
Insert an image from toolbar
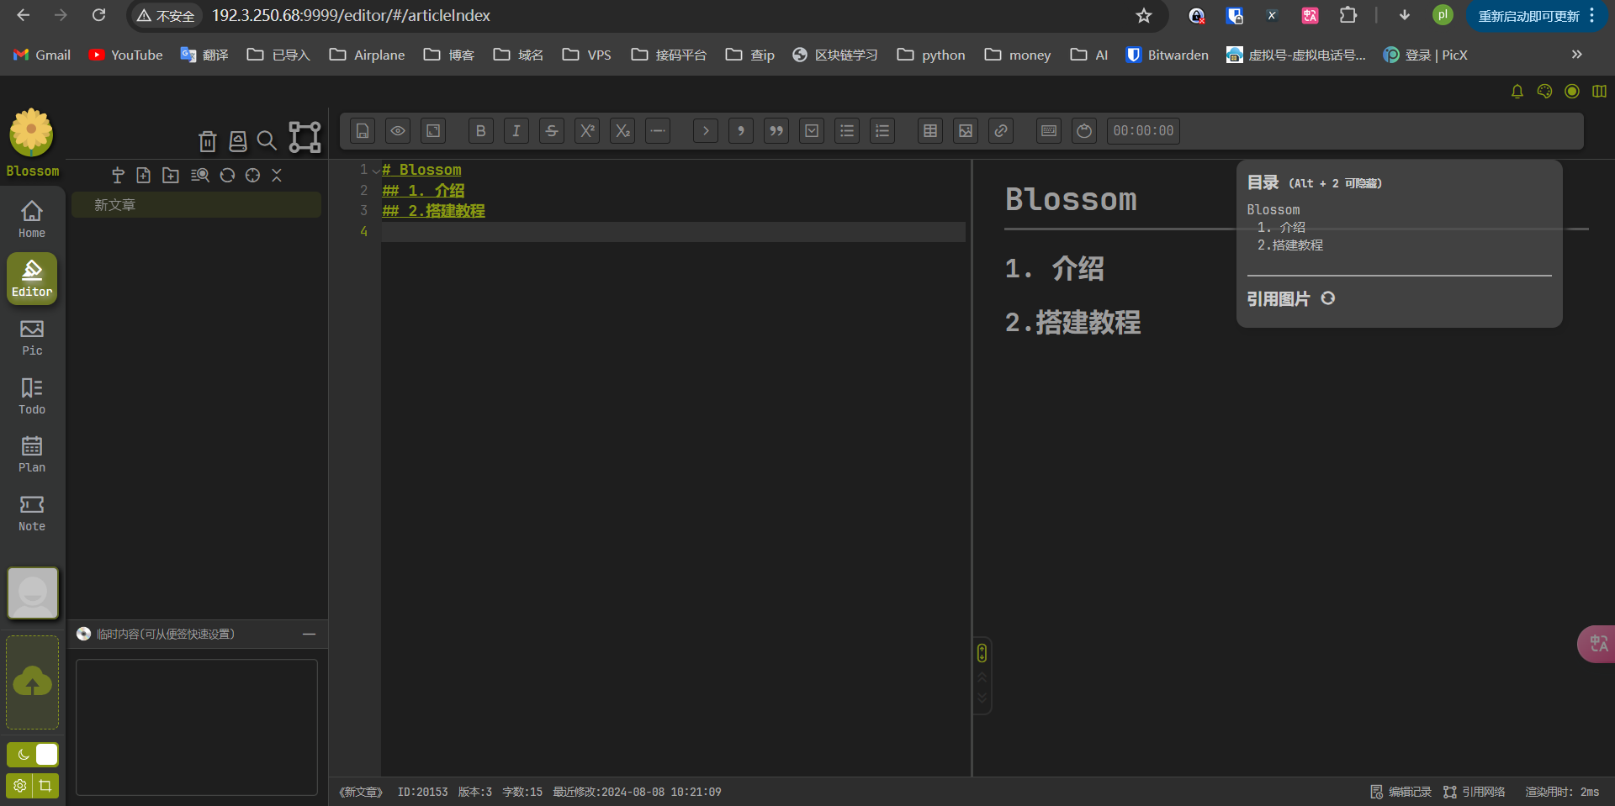[x=965, y=131]
